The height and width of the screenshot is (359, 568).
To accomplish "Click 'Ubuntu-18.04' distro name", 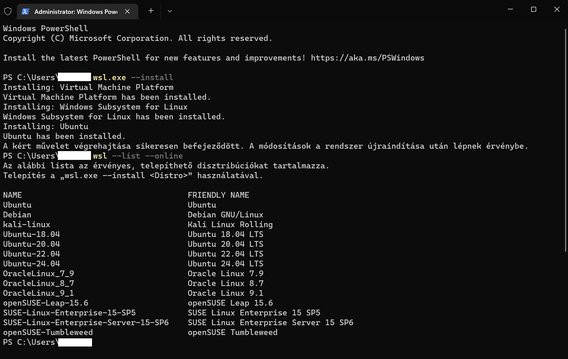I will pos(31,234).
